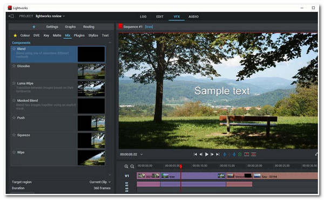Viewport: 324px width, 200px height.
Task: Select the Dissolve effect thumbnail
Action: tap(91, 71)
